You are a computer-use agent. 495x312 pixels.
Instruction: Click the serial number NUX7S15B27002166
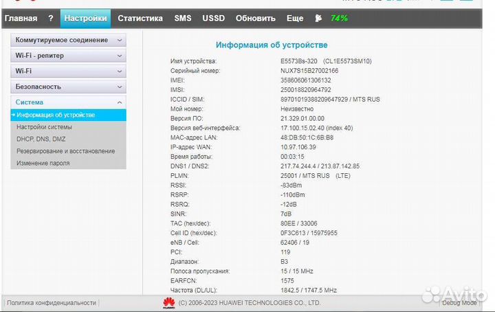(309, 71)
